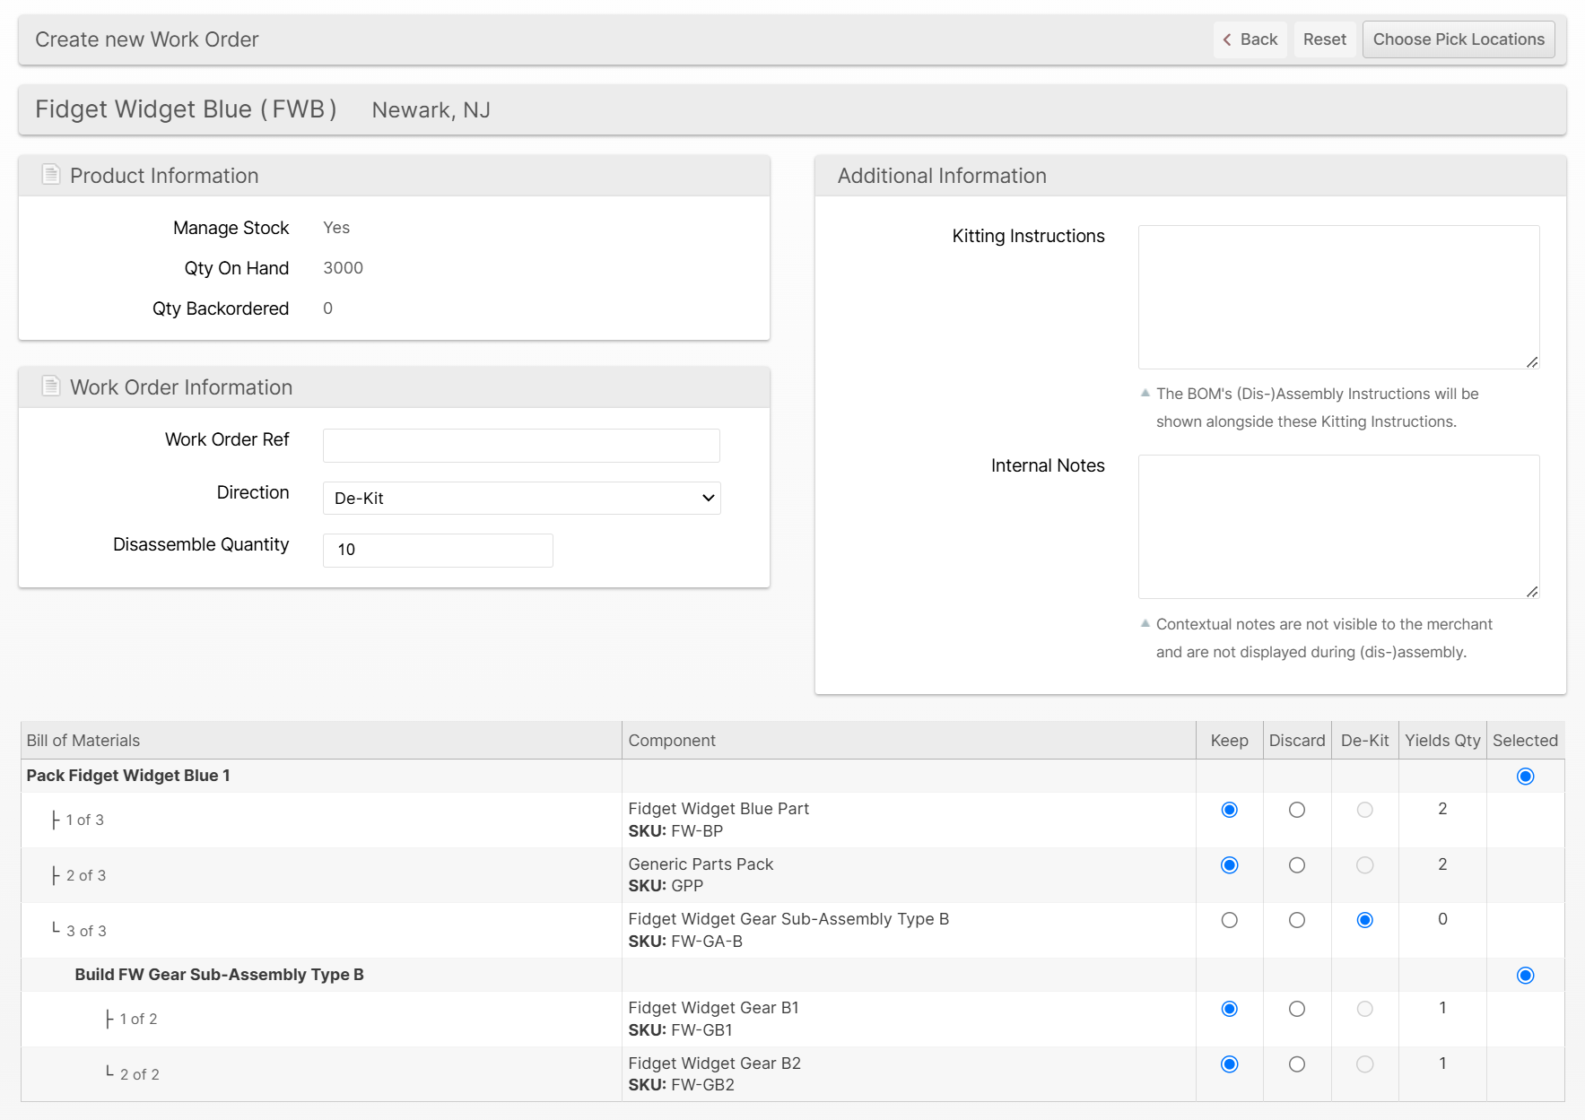The image size is (1585, 1120).
Task: Click the Product Information document icon
Action: (x=51, y=175)
